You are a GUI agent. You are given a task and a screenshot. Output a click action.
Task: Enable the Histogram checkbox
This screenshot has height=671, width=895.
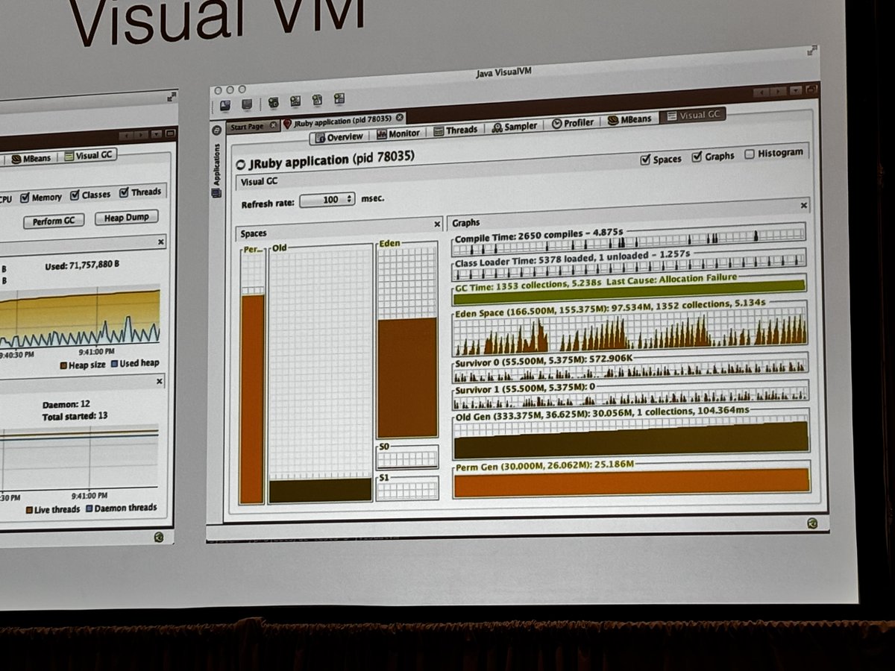750,154
